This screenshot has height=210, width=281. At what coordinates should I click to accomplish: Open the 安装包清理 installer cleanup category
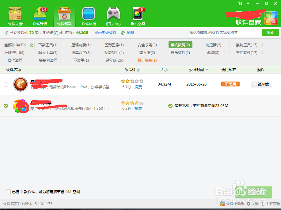[x=48, y=60]
